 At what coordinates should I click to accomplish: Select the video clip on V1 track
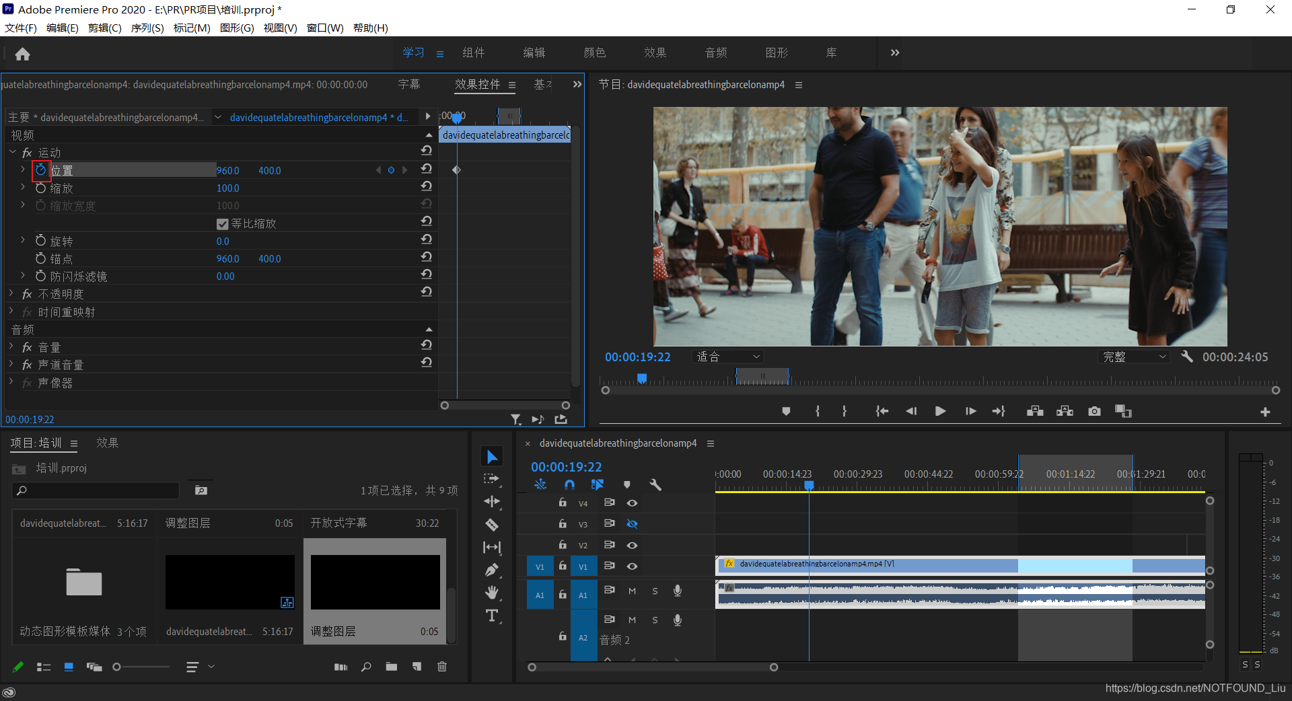pos(960,564)
